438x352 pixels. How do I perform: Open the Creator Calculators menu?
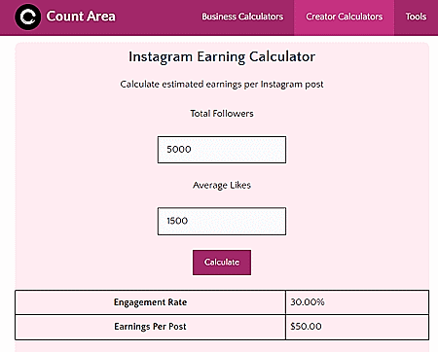click(x=345, y=17)
